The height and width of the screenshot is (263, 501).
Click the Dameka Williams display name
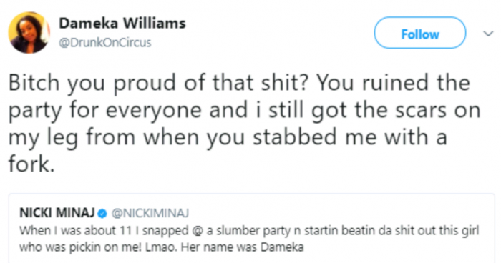pyautogui.click(x=122, y=24)
